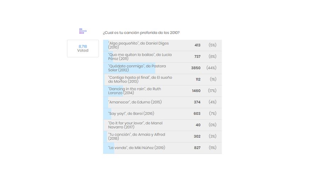Click the 737 vote count
Screen dimensions: 318x179
(197, 56)
